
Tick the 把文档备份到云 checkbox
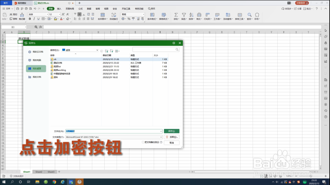143,142
